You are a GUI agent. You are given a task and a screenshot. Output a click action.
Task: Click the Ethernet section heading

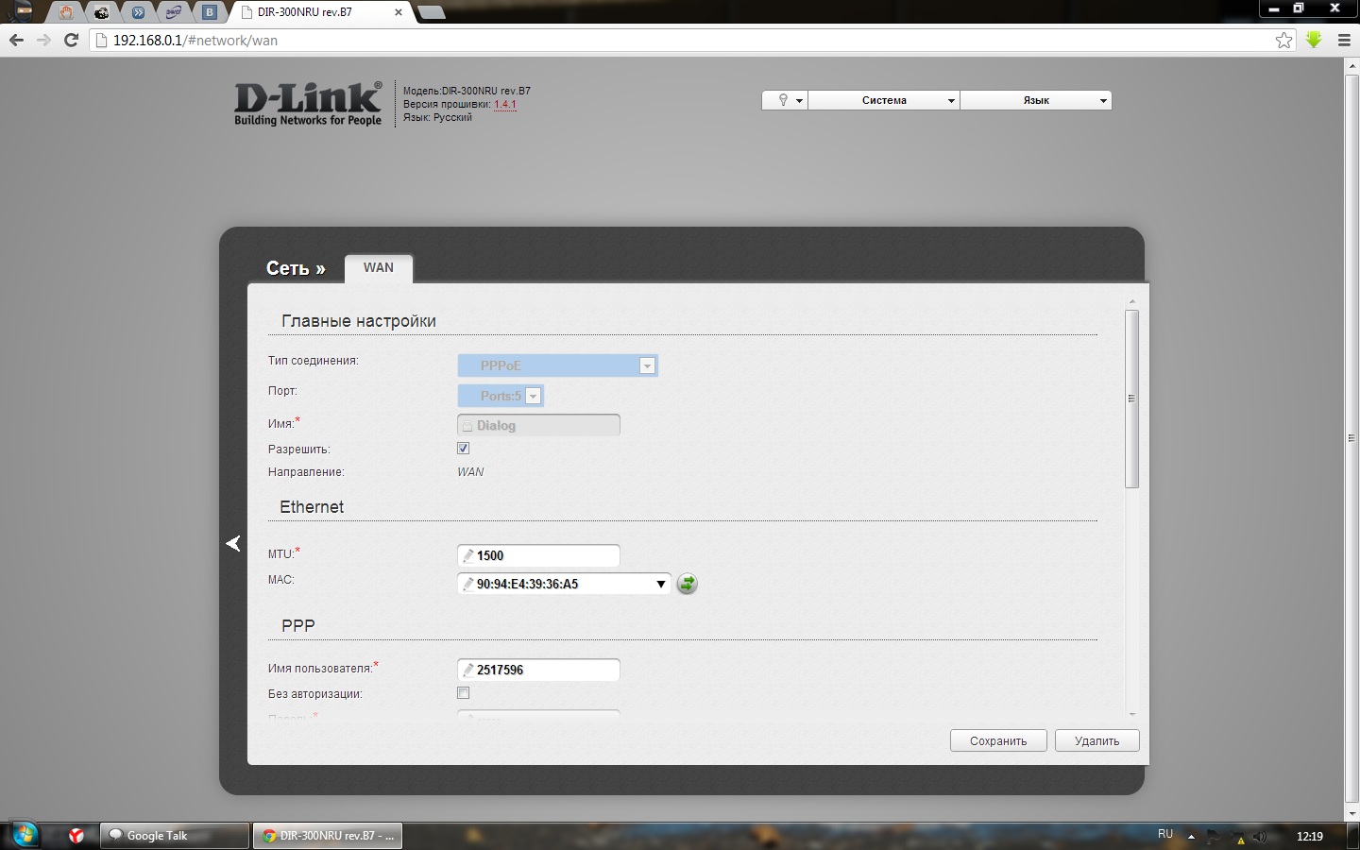[x=312, y=507]
